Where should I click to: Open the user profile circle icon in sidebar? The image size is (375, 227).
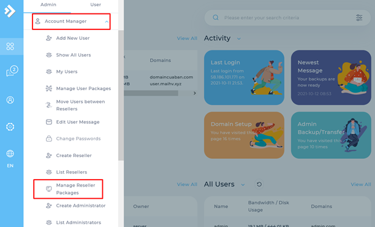[10, 100]
